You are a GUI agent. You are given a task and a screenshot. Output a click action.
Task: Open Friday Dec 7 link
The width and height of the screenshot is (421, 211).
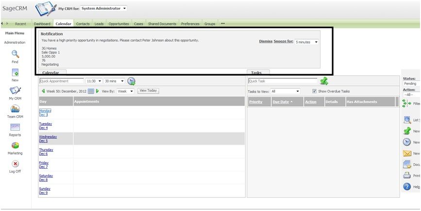click(44, 165)
